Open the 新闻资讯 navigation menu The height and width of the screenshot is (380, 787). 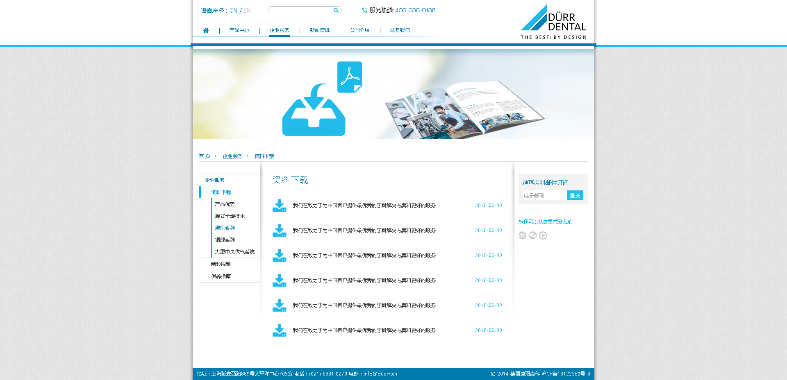319,30
